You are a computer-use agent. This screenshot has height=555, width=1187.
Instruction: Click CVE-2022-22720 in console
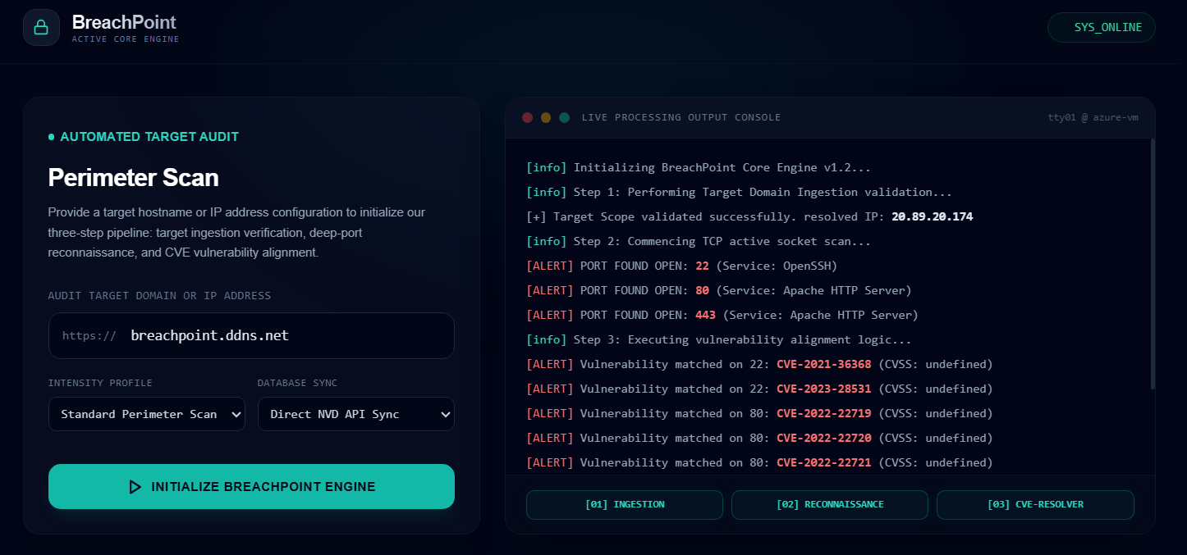(x=824, y=439)
